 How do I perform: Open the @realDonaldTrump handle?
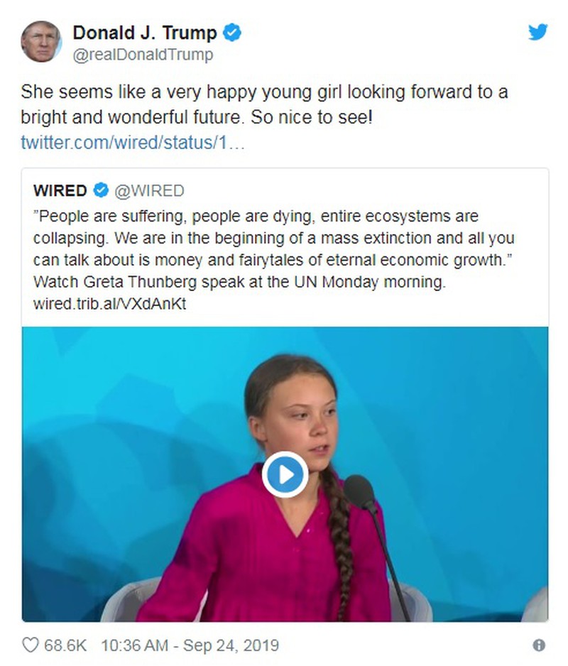point(143,55)
